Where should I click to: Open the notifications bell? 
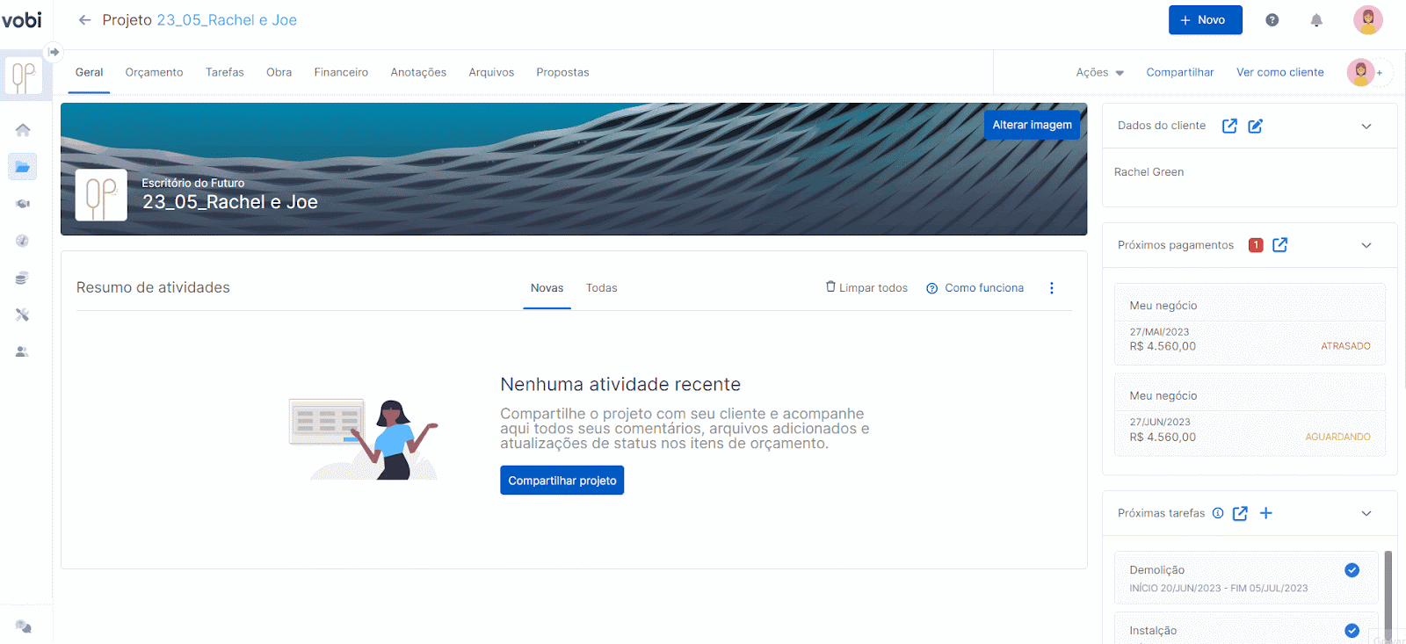pyautogui.click(x=1316, y=20)
